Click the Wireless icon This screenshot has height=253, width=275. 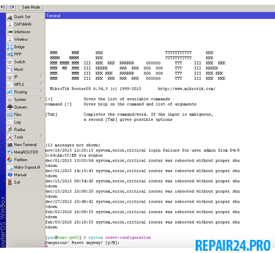click(10, 39)
